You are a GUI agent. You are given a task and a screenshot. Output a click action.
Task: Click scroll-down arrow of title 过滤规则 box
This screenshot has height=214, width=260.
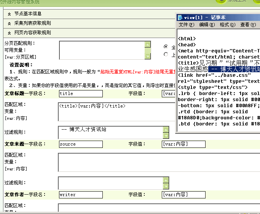coord(166,136)
